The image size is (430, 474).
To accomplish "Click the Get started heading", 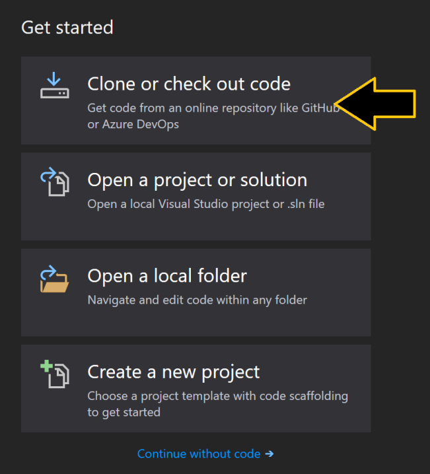I will click(x=67, y=28).
